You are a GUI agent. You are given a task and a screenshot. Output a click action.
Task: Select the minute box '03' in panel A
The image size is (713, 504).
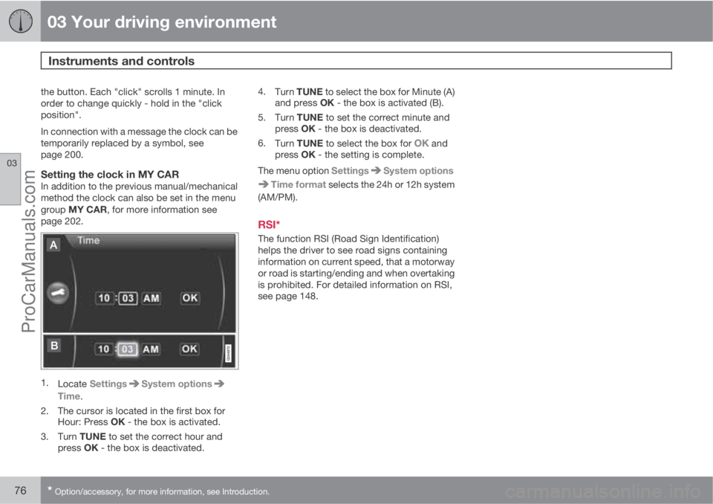[128, 298]
